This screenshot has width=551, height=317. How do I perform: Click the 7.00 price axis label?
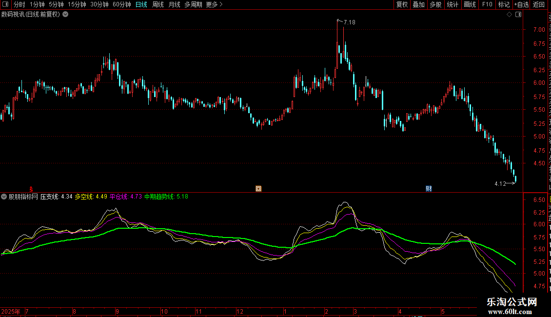point(539,30)
